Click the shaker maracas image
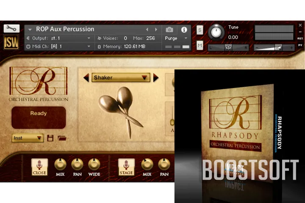 [120, 108]
